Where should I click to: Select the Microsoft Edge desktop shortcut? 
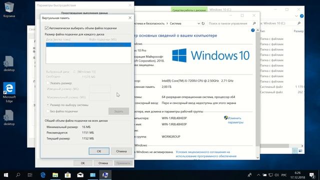pyautogui.click(x=9, y=92)
